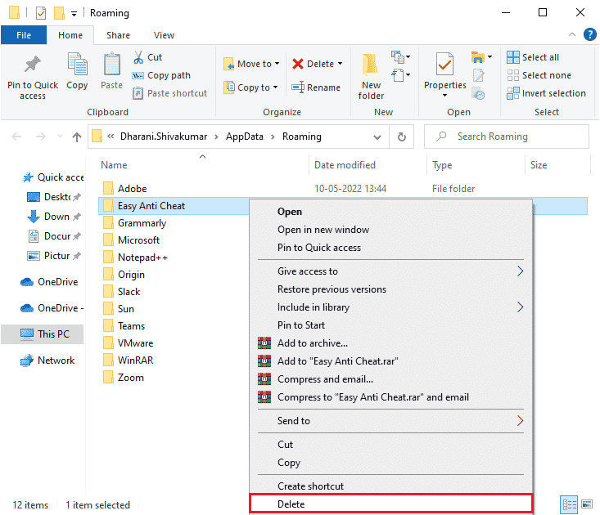Choose Create shortcut in context menu
The height and width of the screenshot is (515, 600).
(390, 486)
